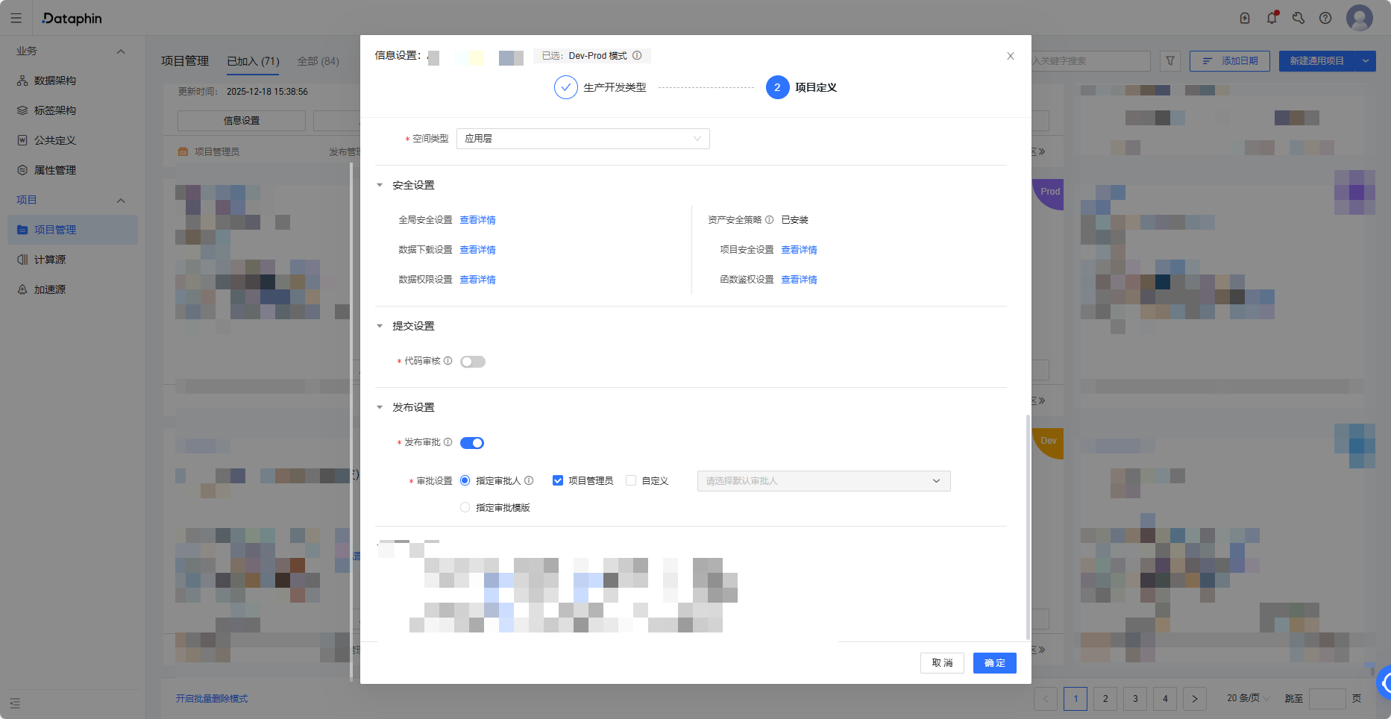Viewport: 1391px width, 719px height.
Task: Collapse the 业务 sidebar group
Action: click(x=121, y=51)
